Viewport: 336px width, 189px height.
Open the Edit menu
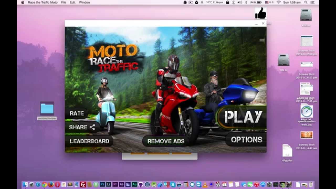(x=72, y=2)
